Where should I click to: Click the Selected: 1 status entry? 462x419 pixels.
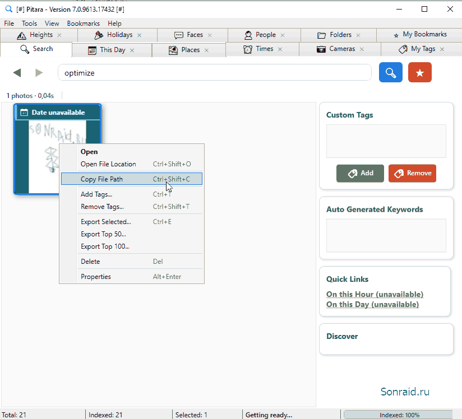coord(191,415)
